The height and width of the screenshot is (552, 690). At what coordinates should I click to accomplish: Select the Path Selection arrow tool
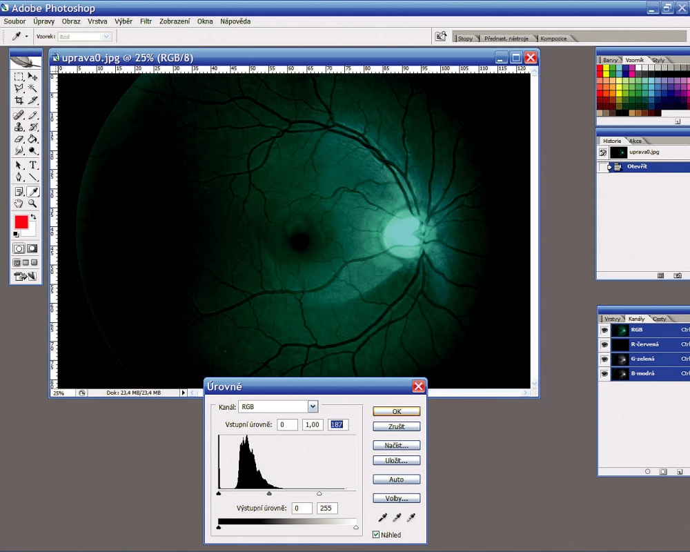[x=19, y=166]
